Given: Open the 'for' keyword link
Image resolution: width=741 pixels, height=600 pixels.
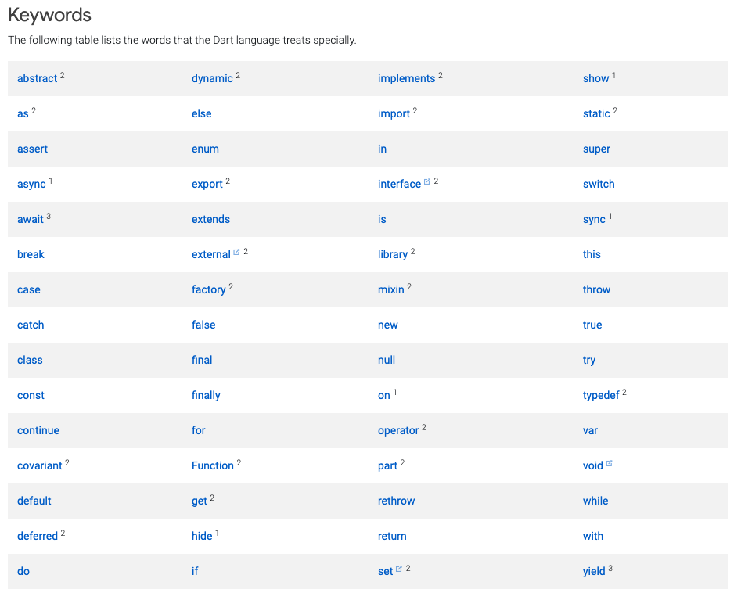Looking at the screenshot, I should 199,430.
